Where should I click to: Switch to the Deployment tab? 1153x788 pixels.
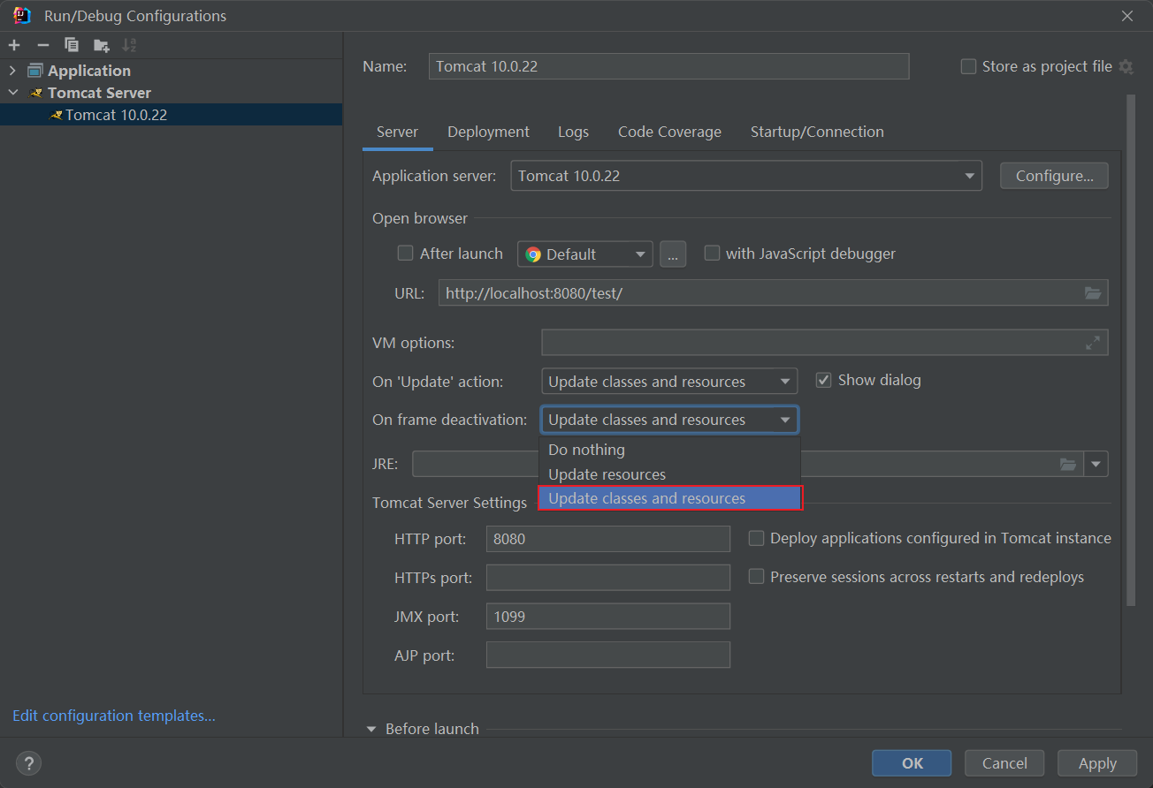click(488, 132)
